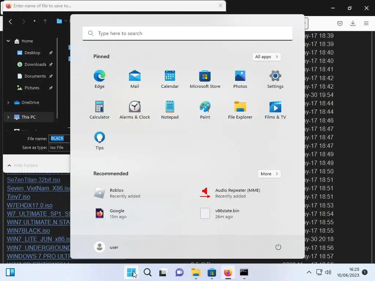Image resolution: width=375 pixels, height=281 pixels.
Task: Launch Films & TV app
Action: pyautogui.click(x=275, y=110)
